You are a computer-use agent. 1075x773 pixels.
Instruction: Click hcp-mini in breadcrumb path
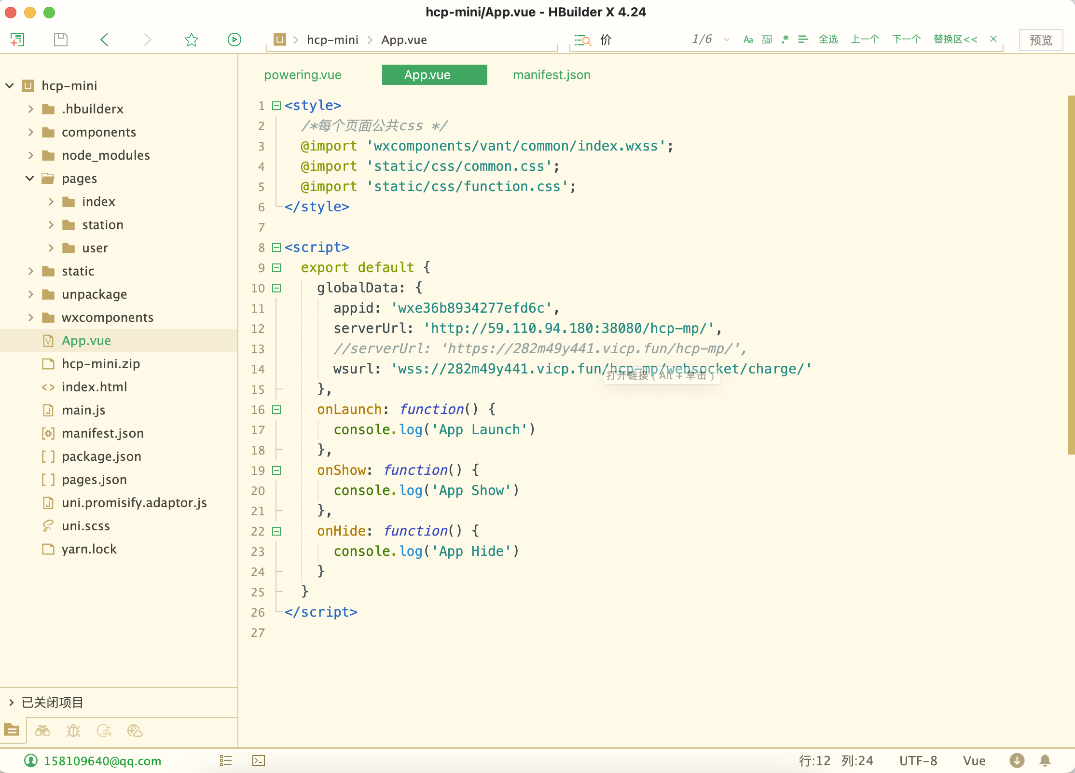[x=332, y=40]
